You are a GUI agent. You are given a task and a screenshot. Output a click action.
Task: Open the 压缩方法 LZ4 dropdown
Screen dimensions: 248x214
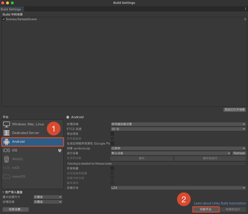coord(178,188)
